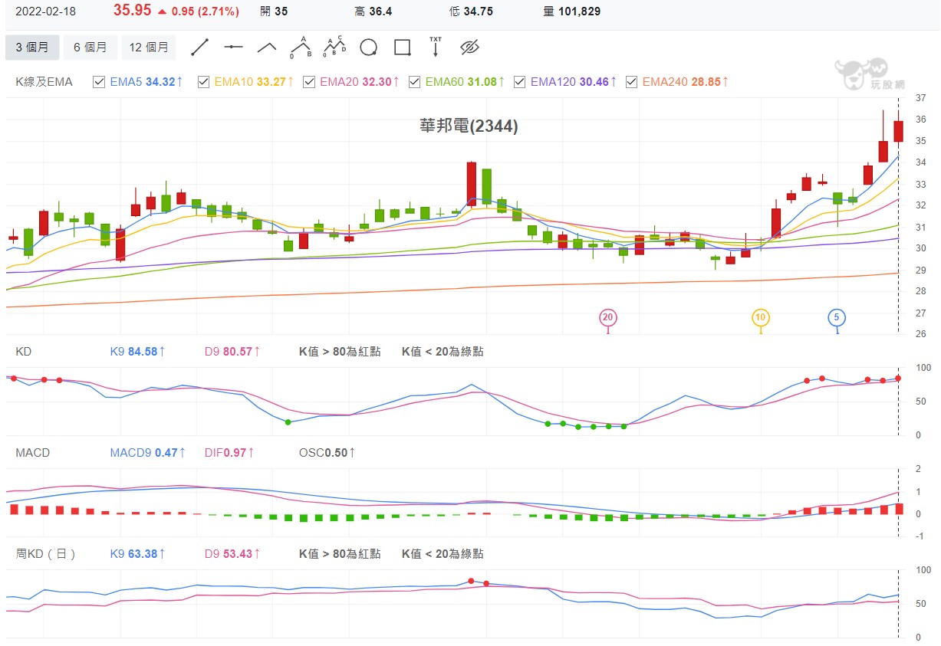941x646 pixels.
Task: Uncheck the EMA60 checkbox
Action: tap(414, 81)
